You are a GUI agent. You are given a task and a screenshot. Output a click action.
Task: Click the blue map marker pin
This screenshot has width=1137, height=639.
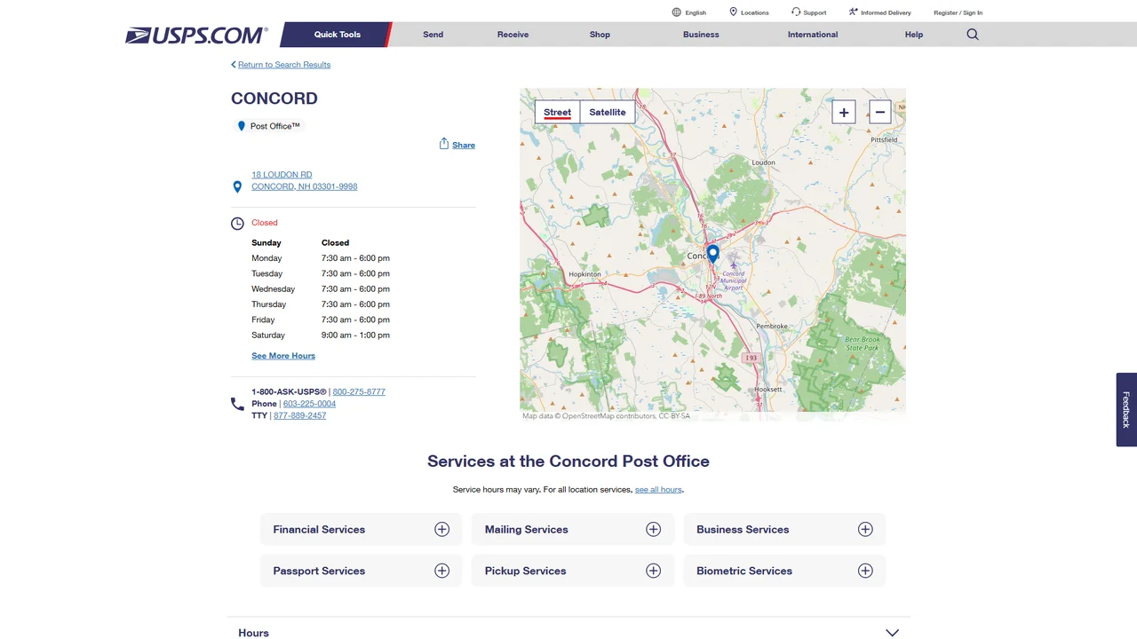pyautogui.click(x=712, y=254)
